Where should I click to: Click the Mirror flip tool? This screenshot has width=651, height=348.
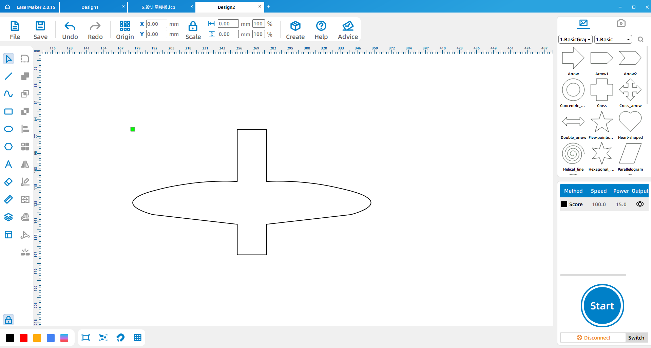click(x=25, y=164)
